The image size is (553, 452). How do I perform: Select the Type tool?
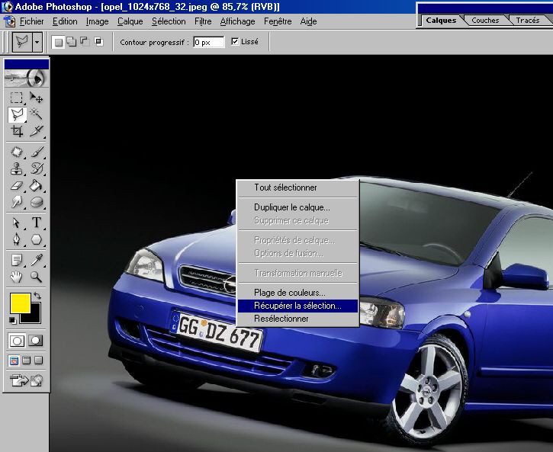point(37,223)
